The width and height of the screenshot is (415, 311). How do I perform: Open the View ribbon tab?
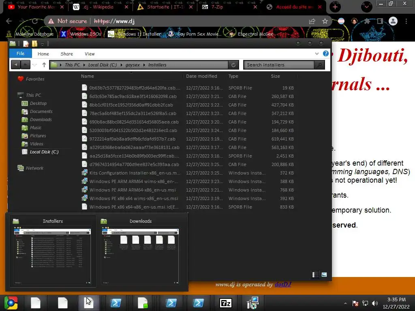pos(90,54)
